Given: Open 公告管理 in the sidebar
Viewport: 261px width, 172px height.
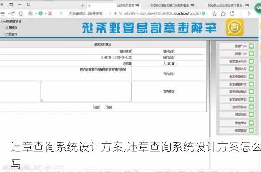Looking at the screenshot, I should [241, 69].
